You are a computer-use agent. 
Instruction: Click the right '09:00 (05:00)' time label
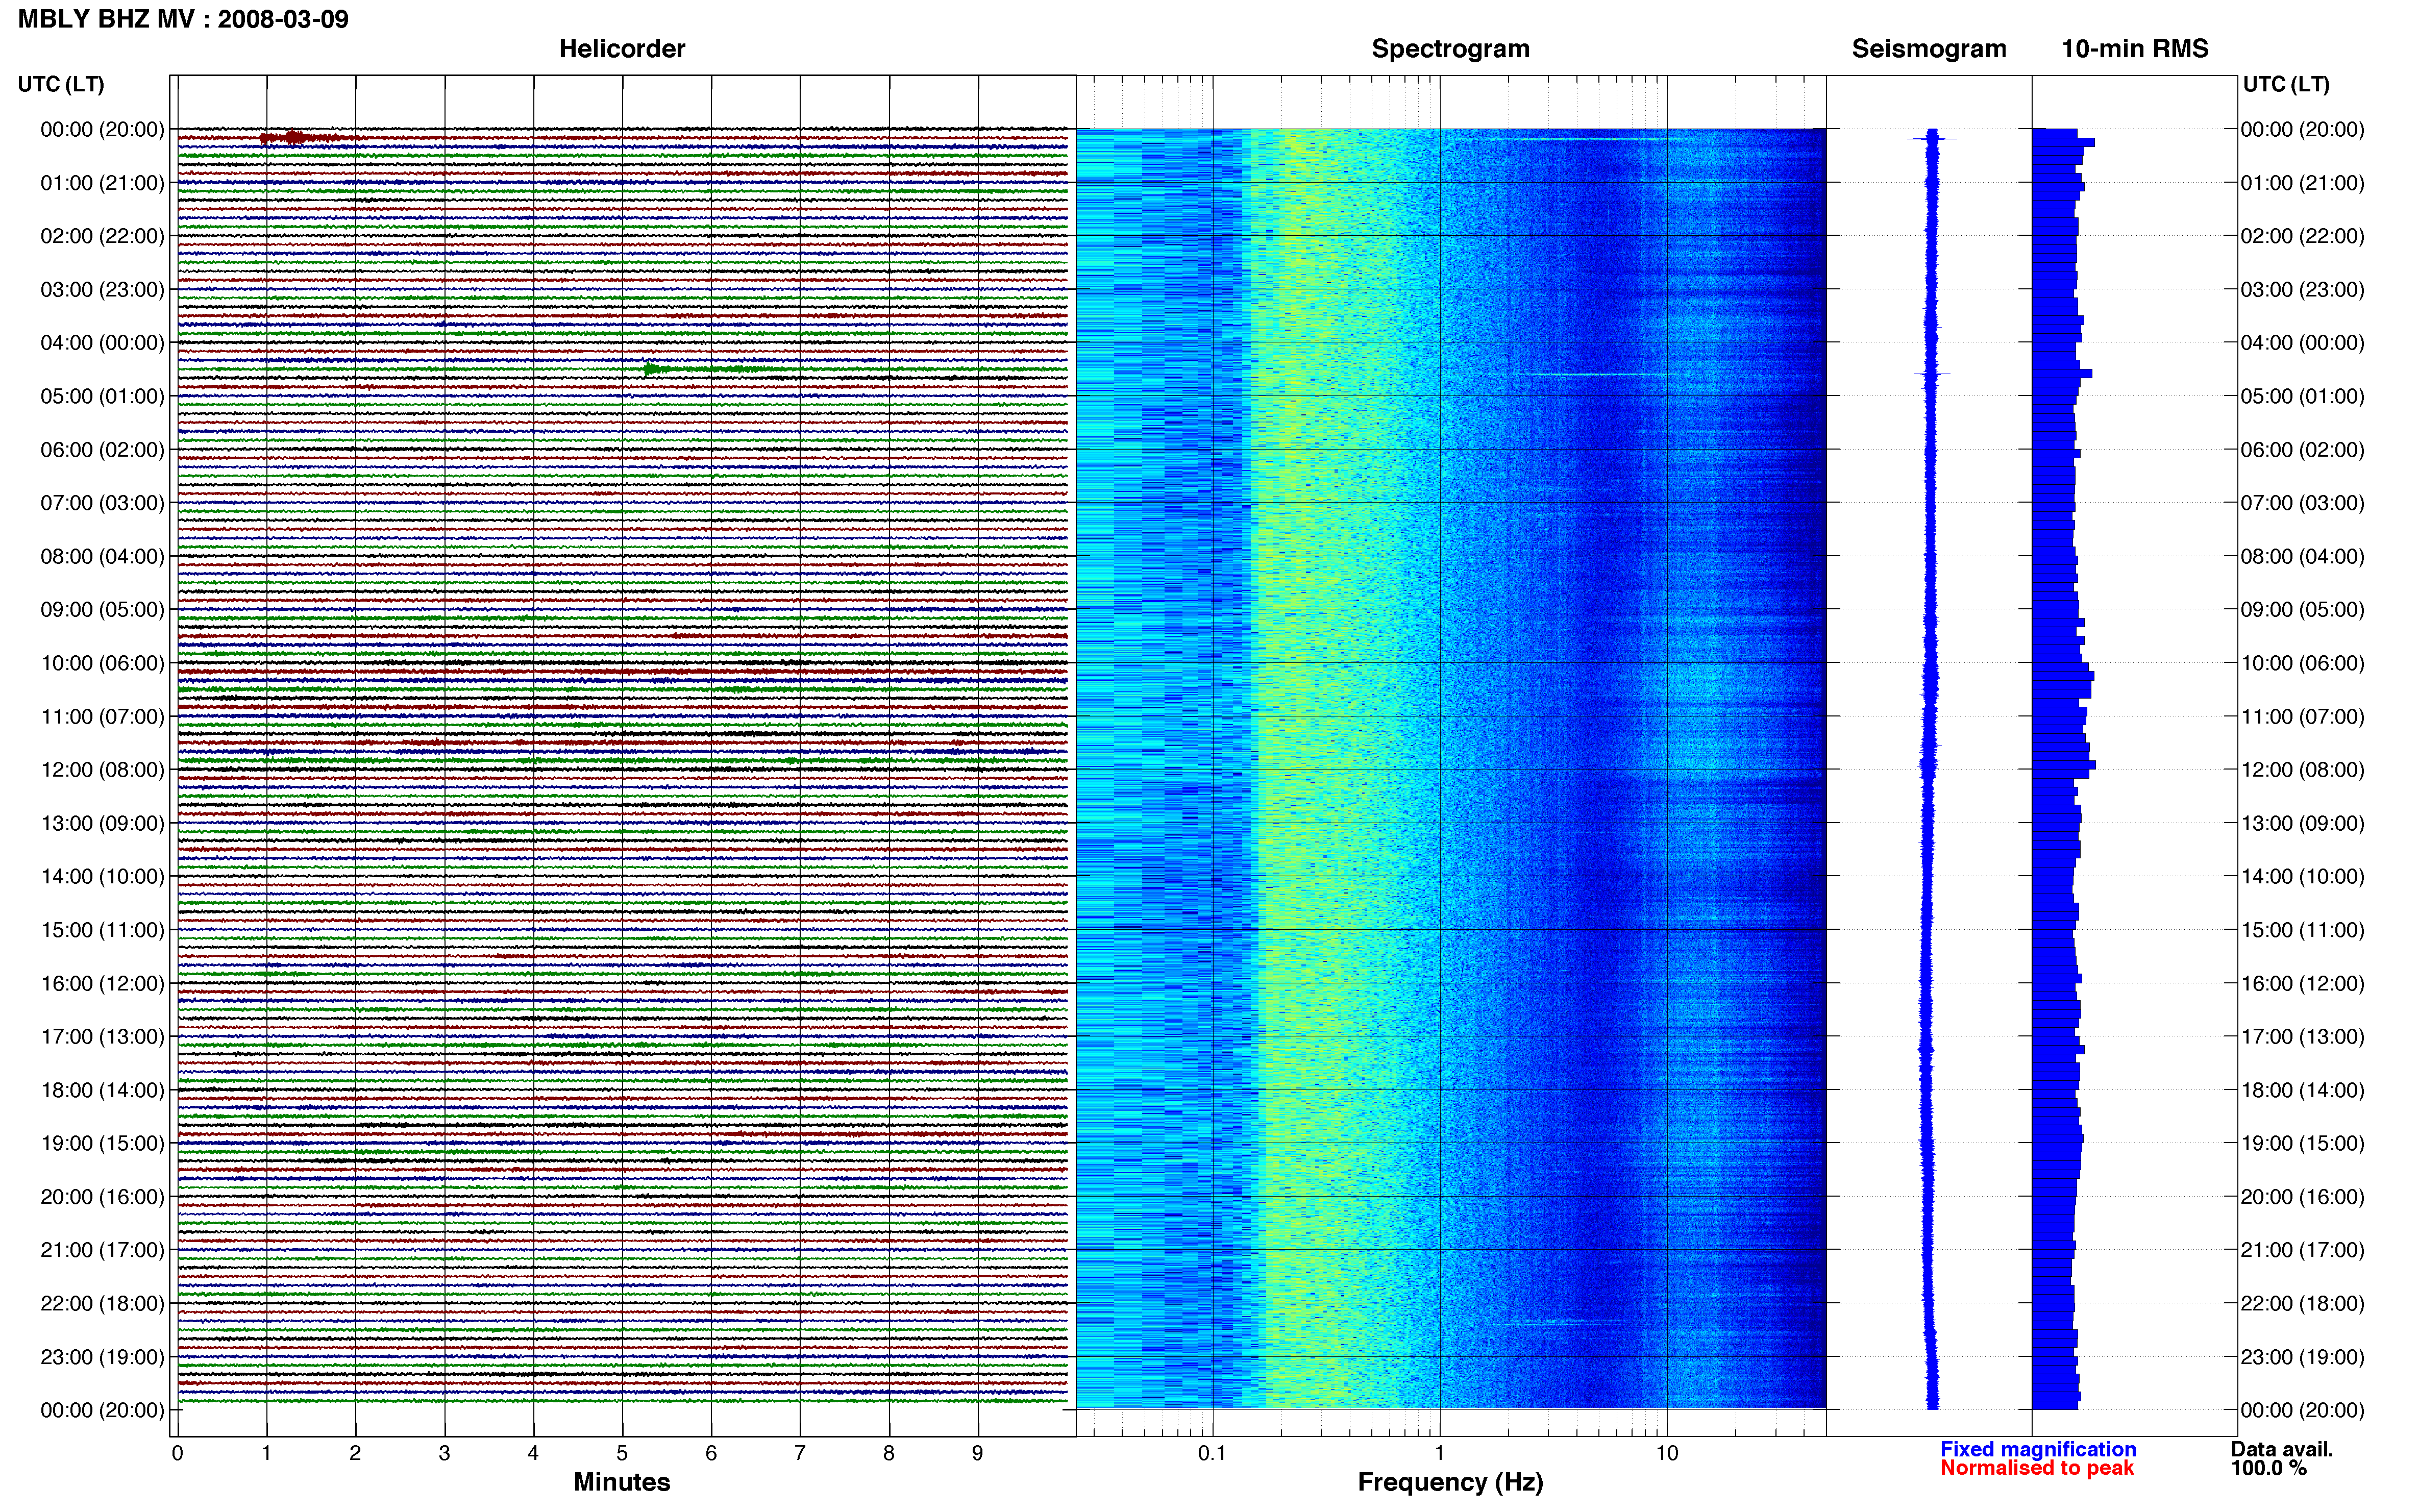pos(2302,610)
